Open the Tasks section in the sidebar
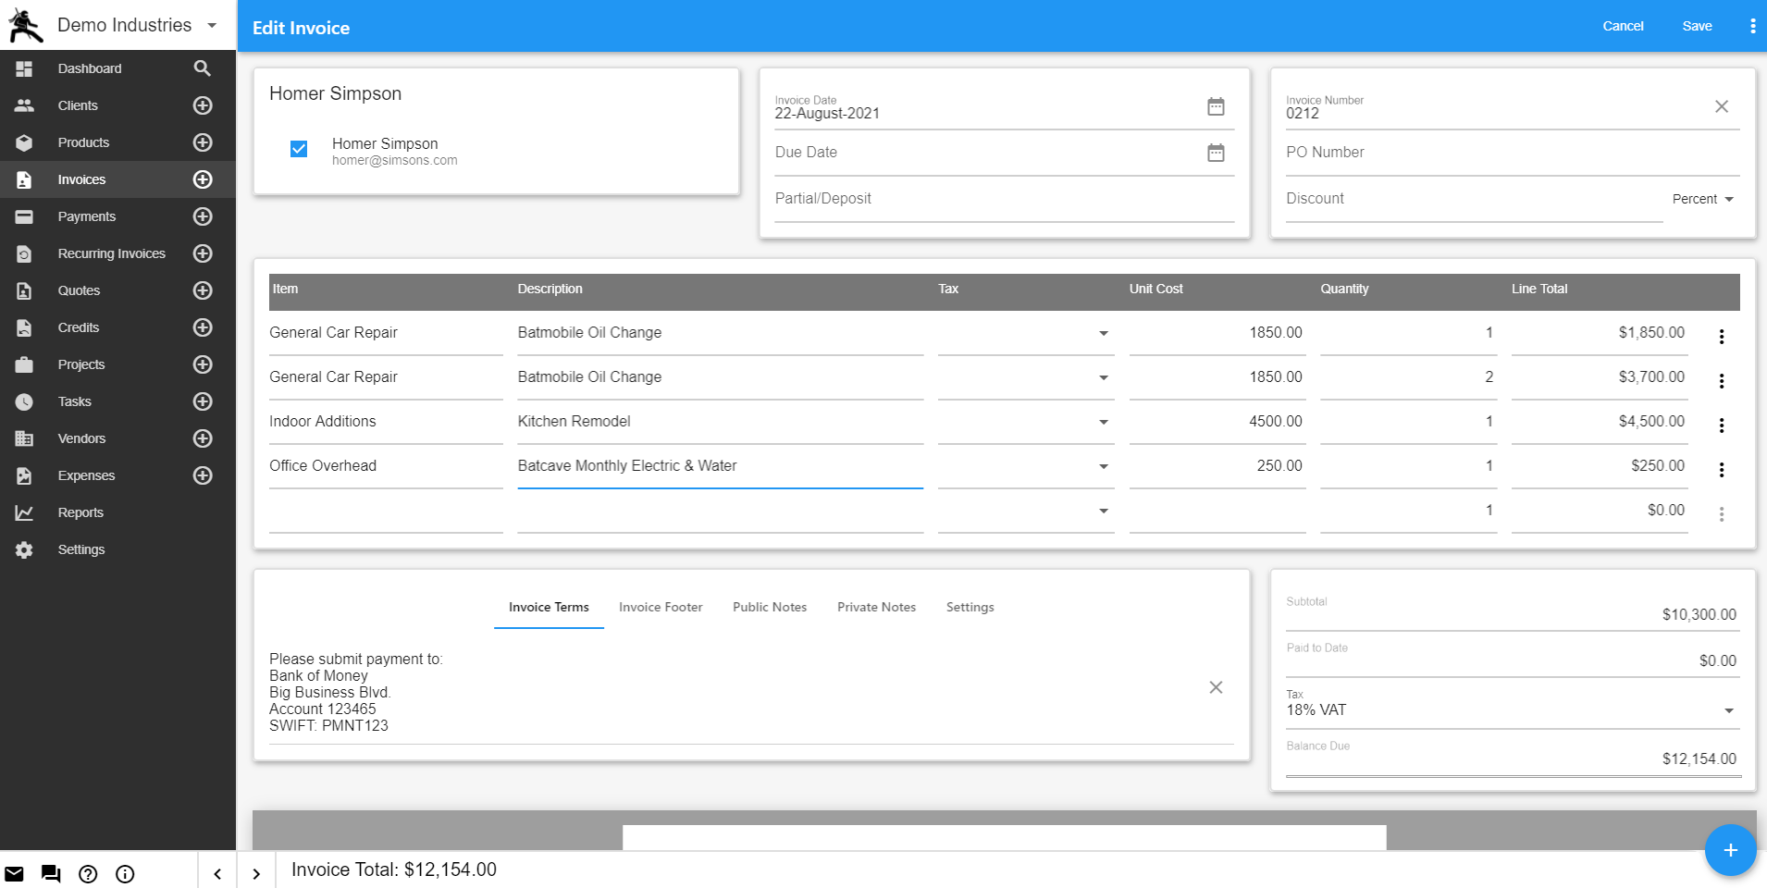The image size is (1767, 888). [x=23, y=401]
